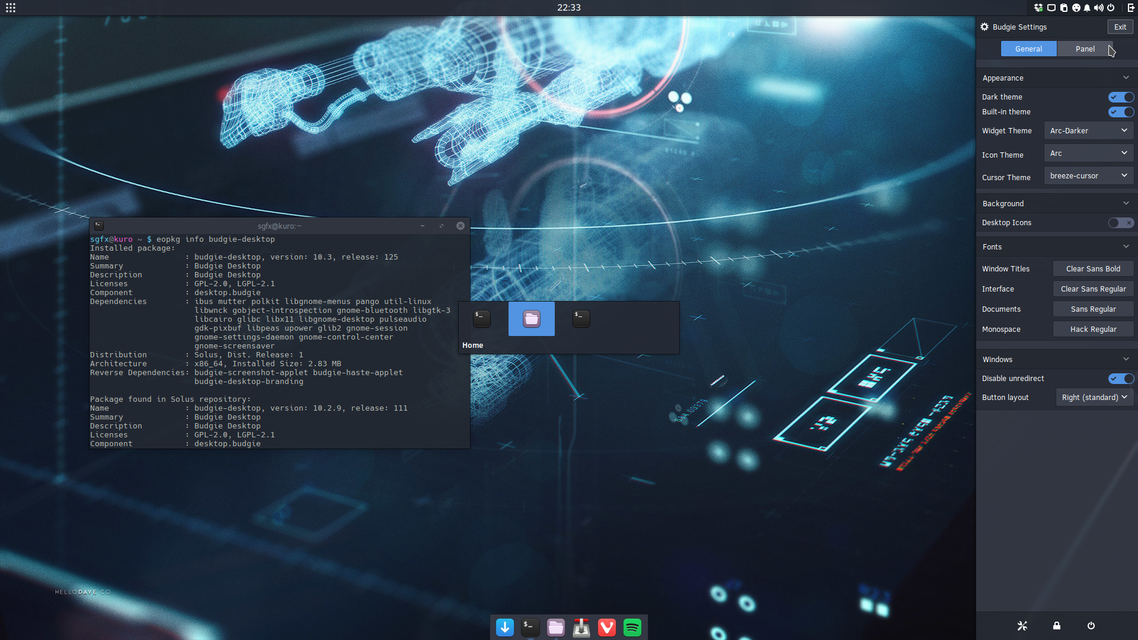Viewport: 1138px width, 640px height.
Task: Open the terminal from the dock
Action: pos(530,627)
